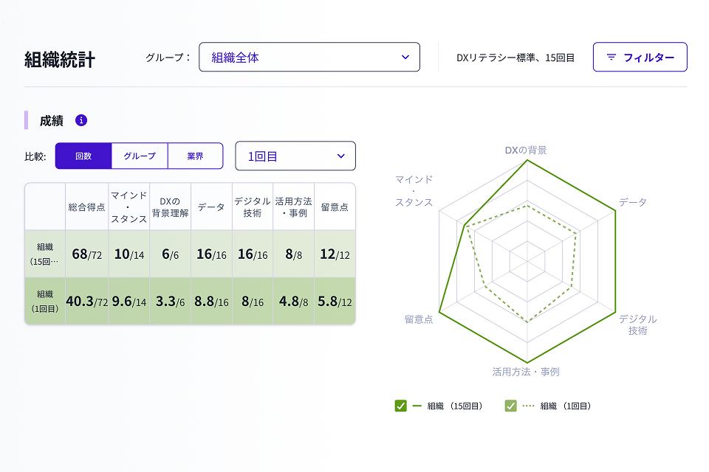Click the DXの背景 radar chart axis label
709x472 pixels.
point(525,150)
